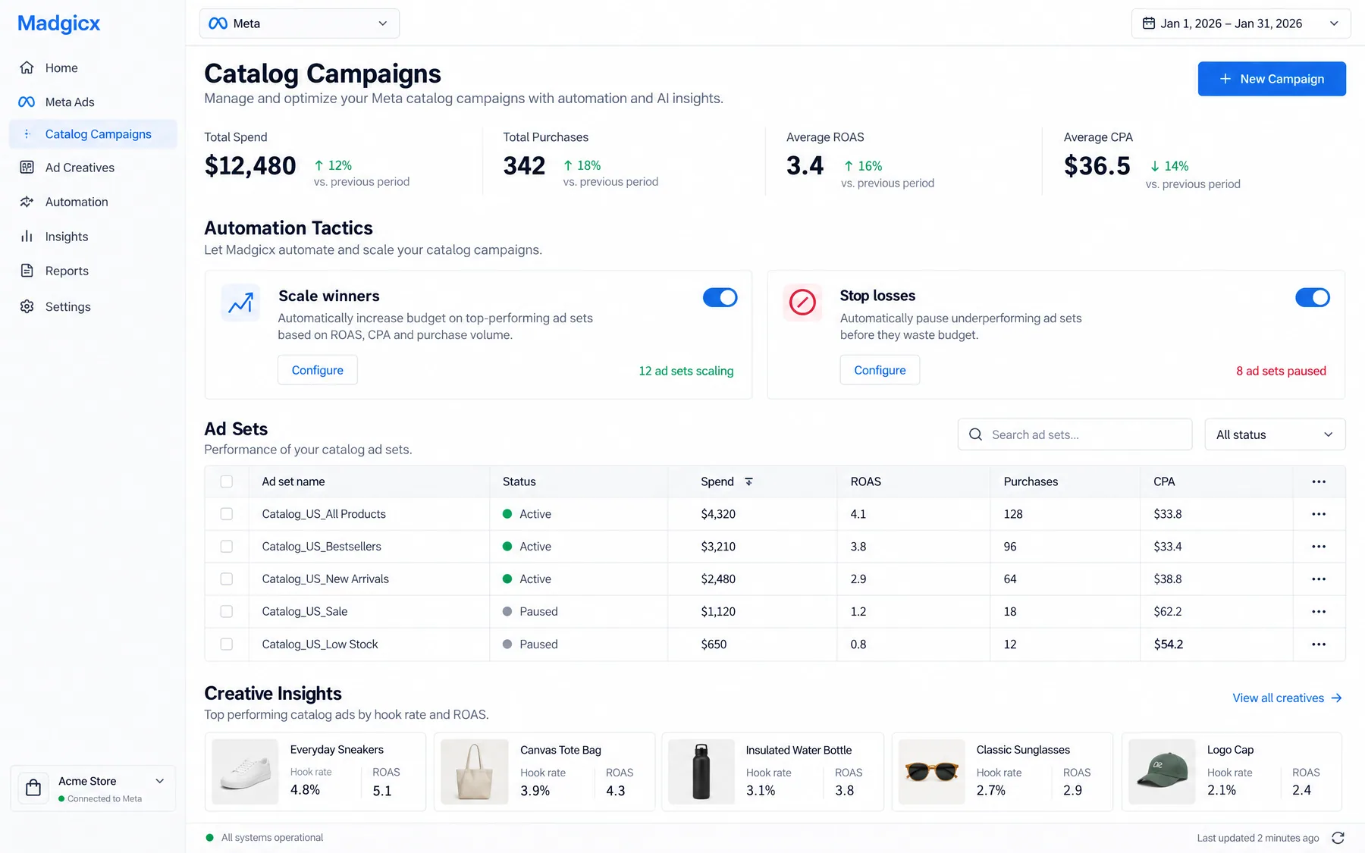The image size is (1365, 853).
Task: Click the Settings gear icon
Action: 27,306
